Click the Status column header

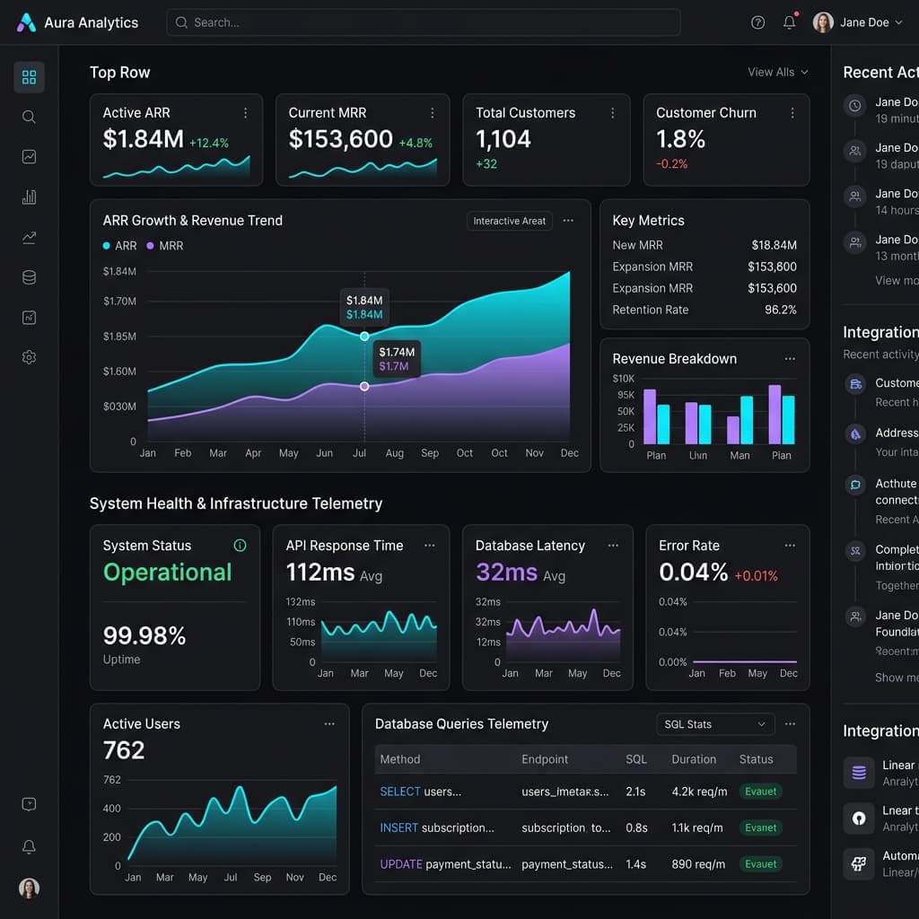coord(756,759)
